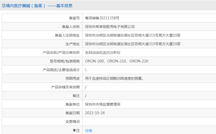The width and height of the screenshot is (216, 134).
Task: Click the value 粤深械备20211358号
Action: coord(102,18)
